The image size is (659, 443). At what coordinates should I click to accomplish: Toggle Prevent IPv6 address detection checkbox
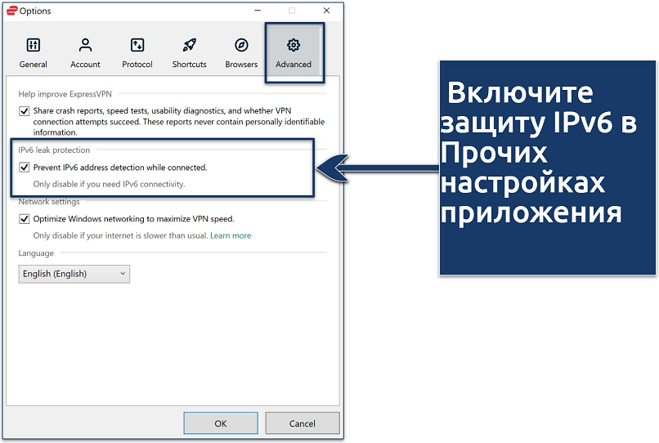(24, 168)
